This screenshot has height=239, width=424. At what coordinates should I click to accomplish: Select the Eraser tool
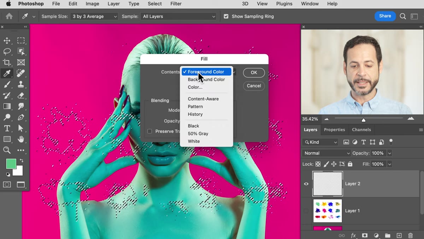click(x=21, y=95)
